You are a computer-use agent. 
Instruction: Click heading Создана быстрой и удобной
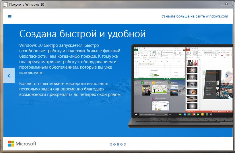[x=82, y=34]
